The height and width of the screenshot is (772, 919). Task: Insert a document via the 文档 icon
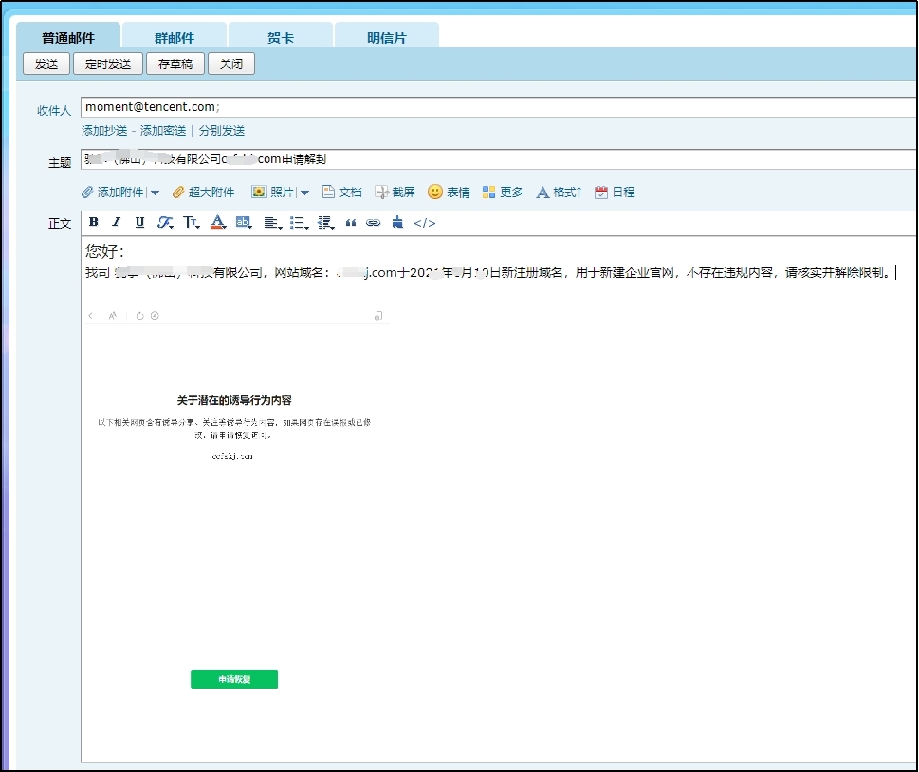coord(342,192)
